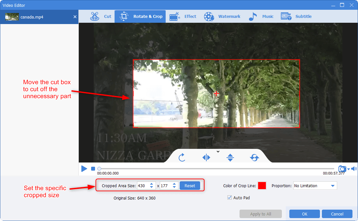Open the Cut tab
Image resolution: width=358 pixels, height=221 pixels.
[x=101, y=17]
